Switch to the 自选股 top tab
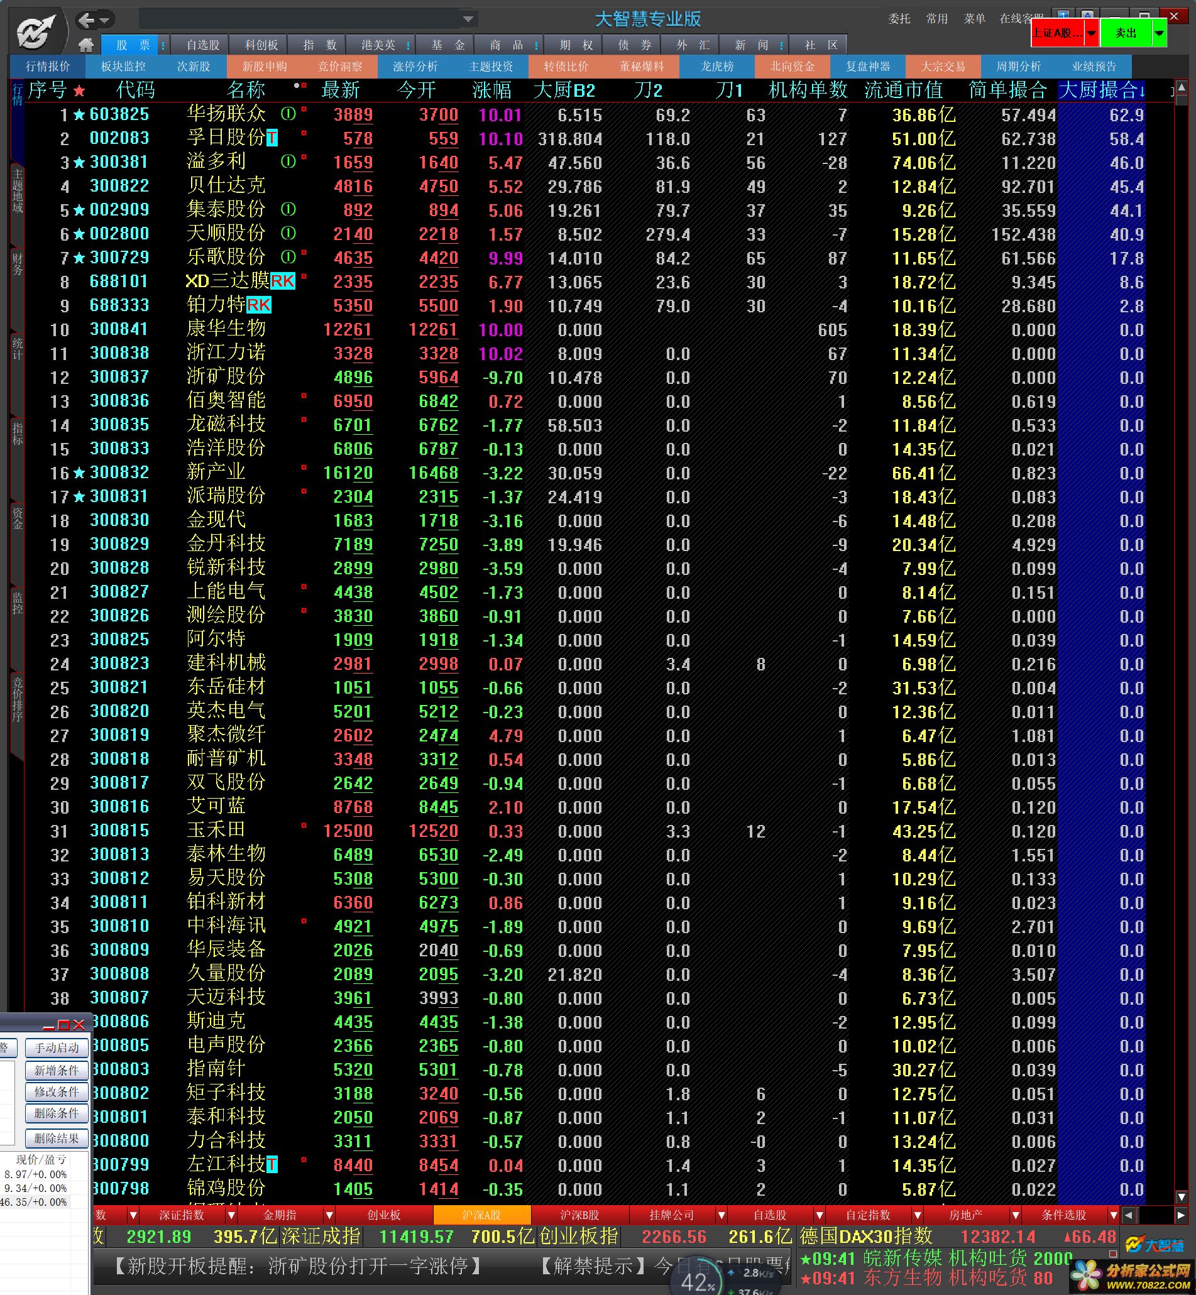Image resolution: width=1196 pixels, height=1295 pixels. click(x=203, y=45)
